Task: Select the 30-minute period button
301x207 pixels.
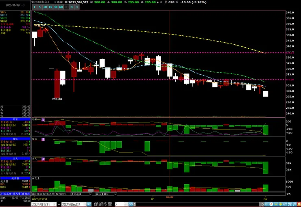Action: click(56, 7)
